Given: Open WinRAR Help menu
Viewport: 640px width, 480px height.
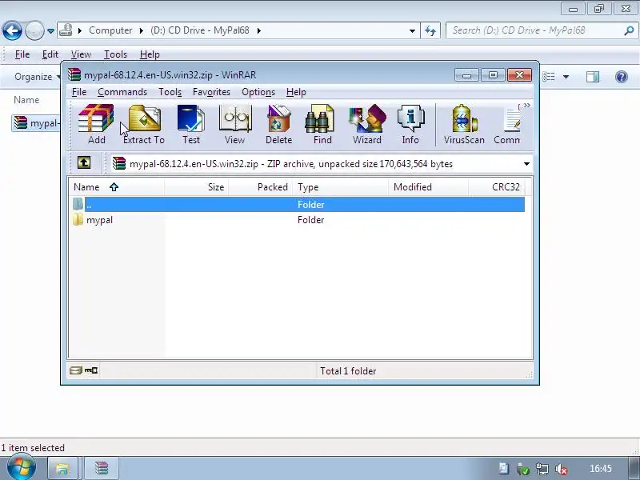Looking at the screenshot, I should pyautogui.click(x=296, y=92).
